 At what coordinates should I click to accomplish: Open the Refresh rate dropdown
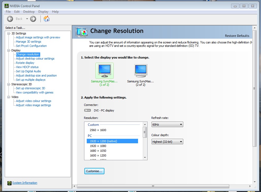click(x=167, y=124)
